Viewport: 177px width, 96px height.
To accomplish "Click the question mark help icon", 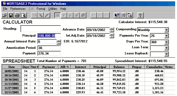I will (x=140, y=15).
